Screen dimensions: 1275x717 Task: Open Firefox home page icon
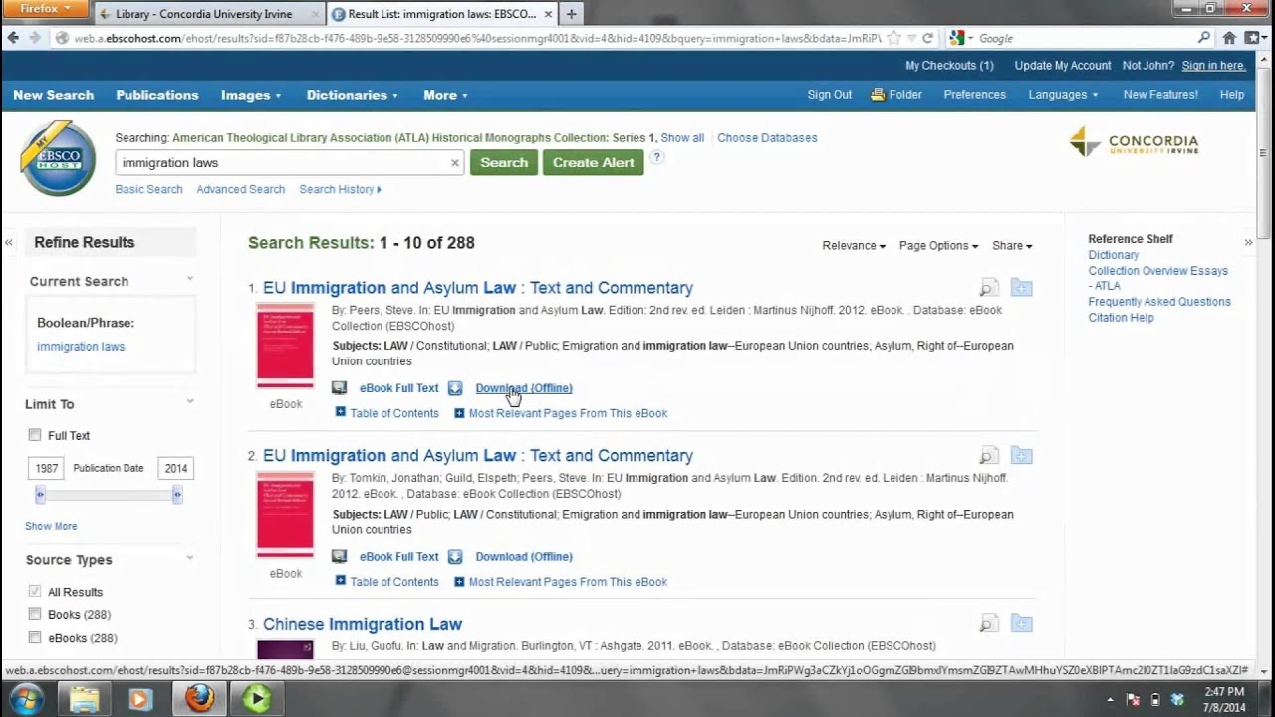pos(1229,38)
